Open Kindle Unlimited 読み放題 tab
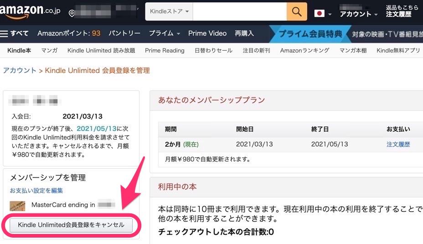423x244 pixels. (101, 51)
